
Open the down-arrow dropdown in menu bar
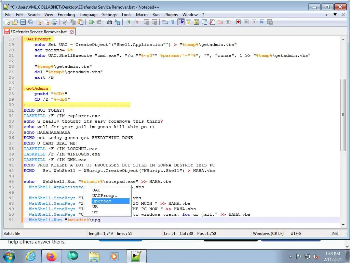335,15
